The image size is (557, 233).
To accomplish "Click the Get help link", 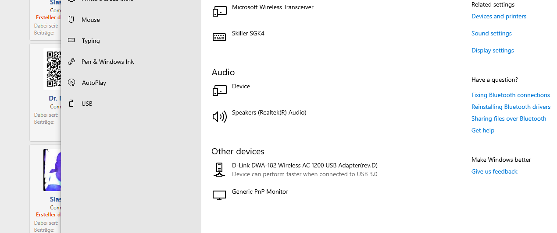I will [482, 130].
